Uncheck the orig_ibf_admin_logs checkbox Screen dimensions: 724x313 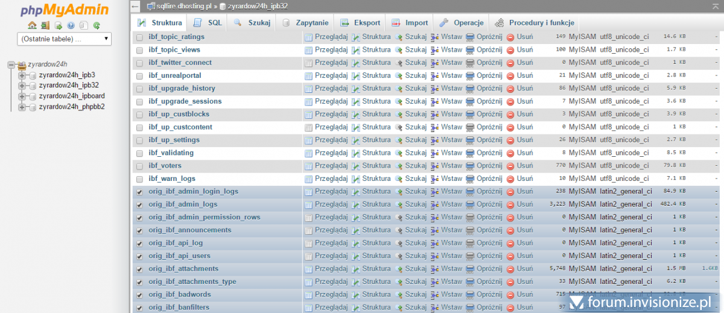(x=140, y=205)
